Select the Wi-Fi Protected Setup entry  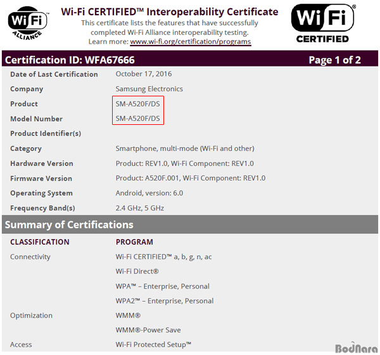(x=154, y=345)
